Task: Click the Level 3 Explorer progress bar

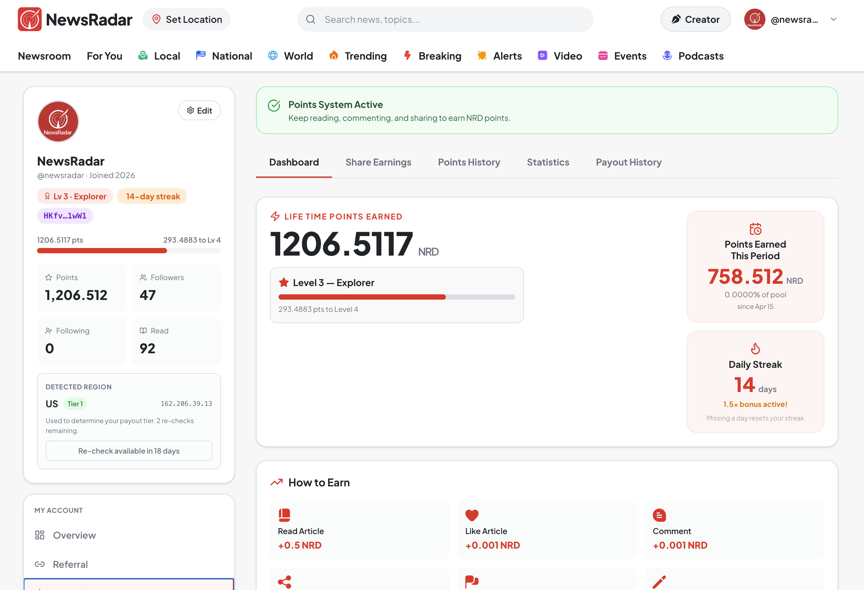Action: click(397, 297)
